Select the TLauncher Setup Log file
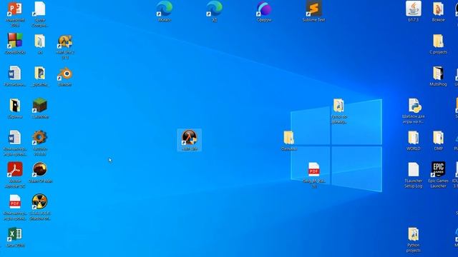The image size is (458, 257). click(x=414, y=175)
